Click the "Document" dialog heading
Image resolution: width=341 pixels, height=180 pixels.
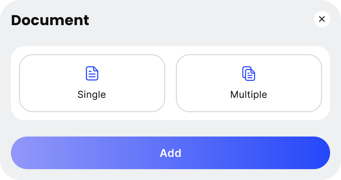coord(50,20)
